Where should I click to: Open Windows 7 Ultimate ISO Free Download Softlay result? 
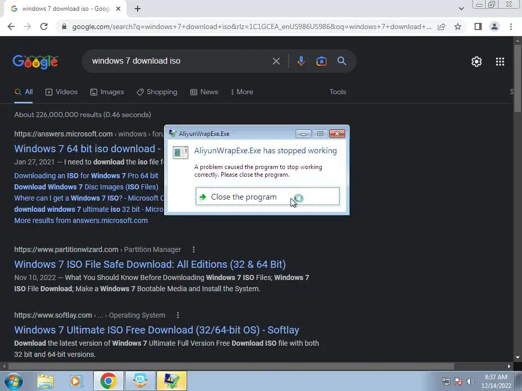(156, 330)
